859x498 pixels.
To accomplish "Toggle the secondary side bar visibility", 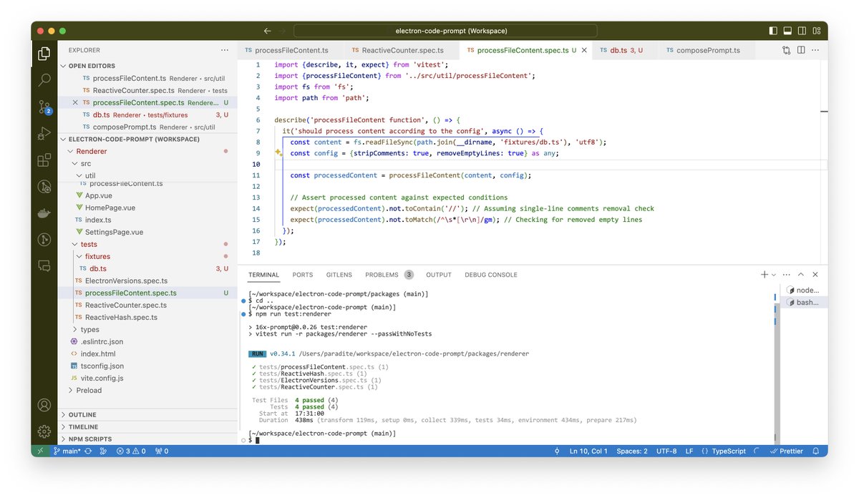I will 801,31.
